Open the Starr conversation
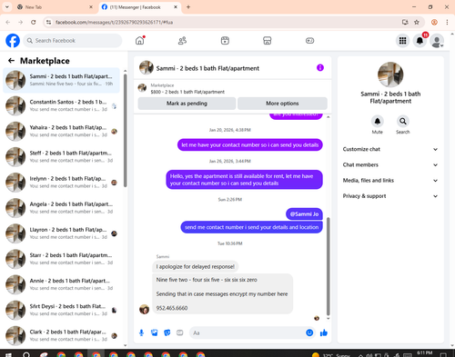Viewport: 455px width, 357px height. [61, 259]
